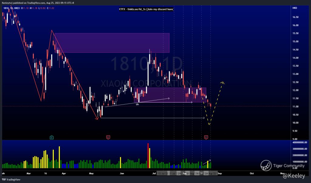Click the 12.50 price axis label

tap(296, 82)
